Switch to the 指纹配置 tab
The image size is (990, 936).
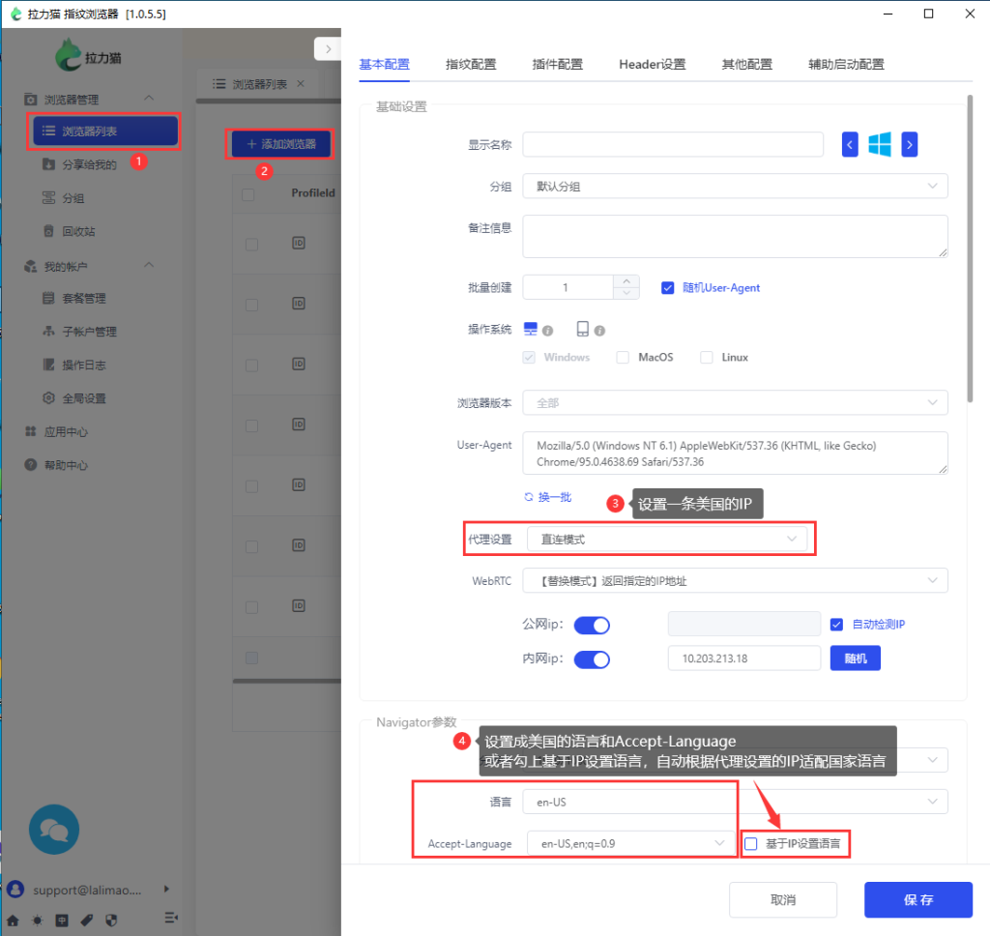(471, 65)
